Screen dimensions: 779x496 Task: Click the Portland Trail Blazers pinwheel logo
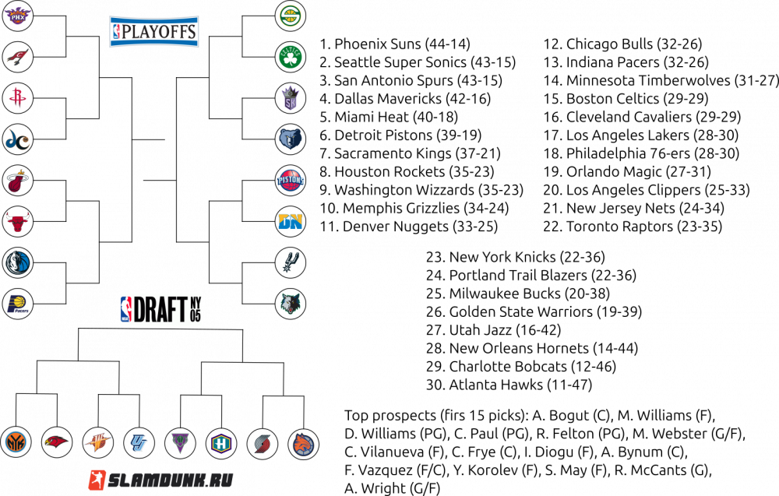(x=262, y=445)
